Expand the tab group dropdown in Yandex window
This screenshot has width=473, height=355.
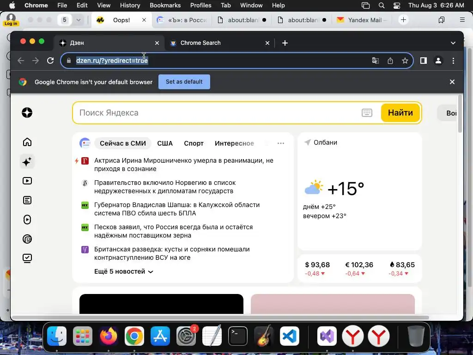click(79, 20)
